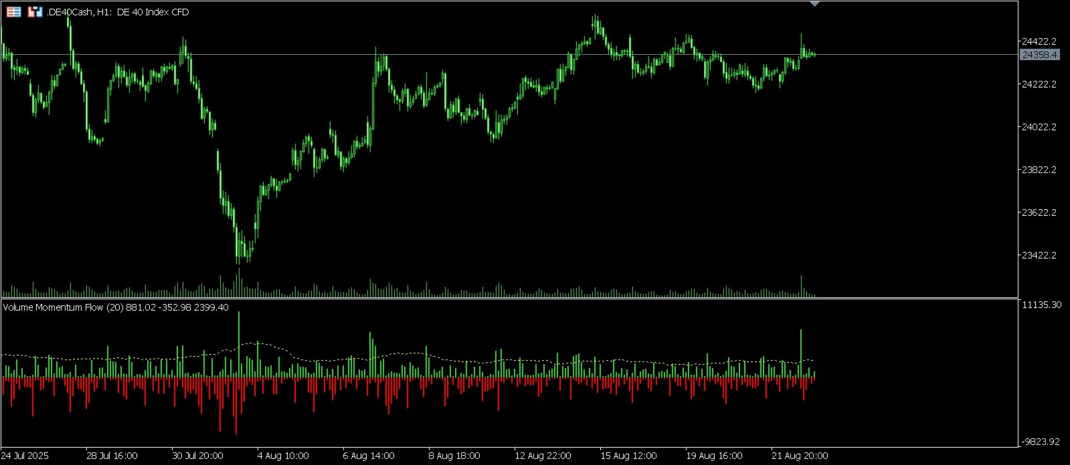Click the price axis label 24422.2
The height and width of the screenshot is (465, 1070).
point(1039,41)
